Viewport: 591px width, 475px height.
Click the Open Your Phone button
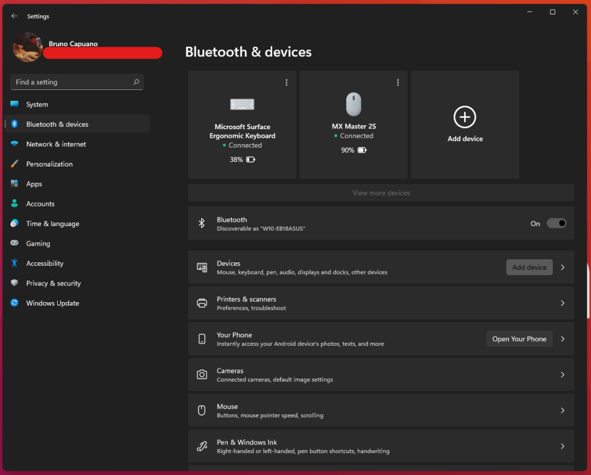519,339
